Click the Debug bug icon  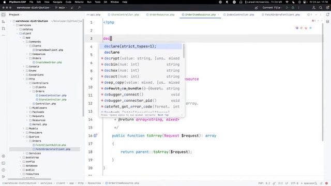(x=293, y=8)
